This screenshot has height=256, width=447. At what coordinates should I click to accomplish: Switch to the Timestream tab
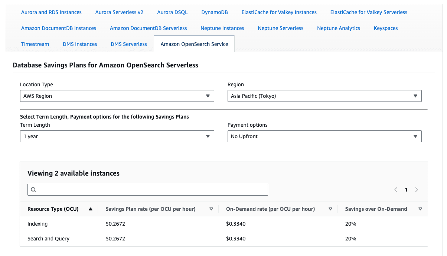35,44
